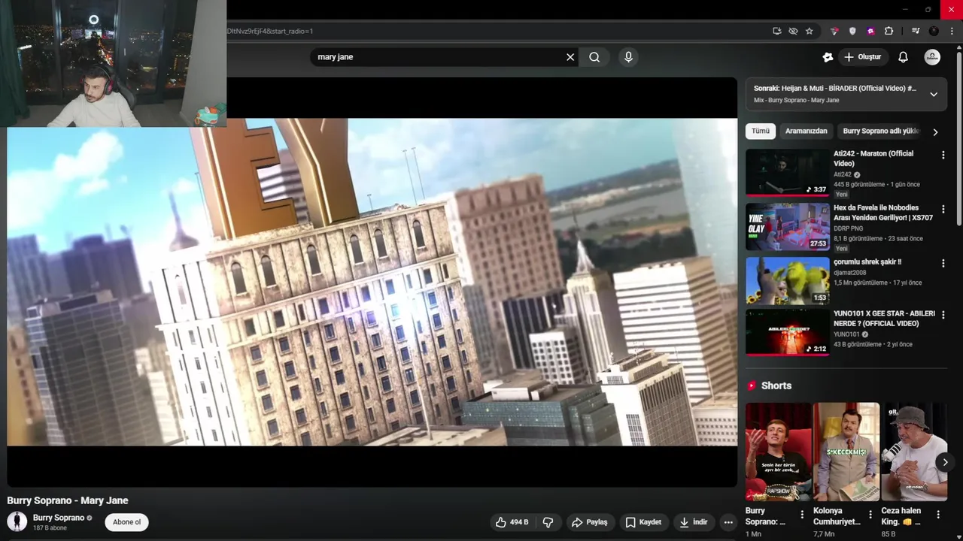Click the magnifier search button

point(594,57)
